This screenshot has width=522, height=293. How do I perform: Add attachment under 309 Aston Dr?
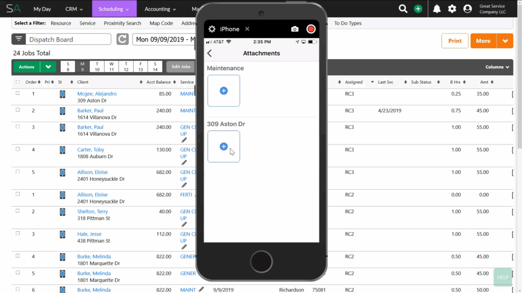pyautogui.click(x=224, y=146)
